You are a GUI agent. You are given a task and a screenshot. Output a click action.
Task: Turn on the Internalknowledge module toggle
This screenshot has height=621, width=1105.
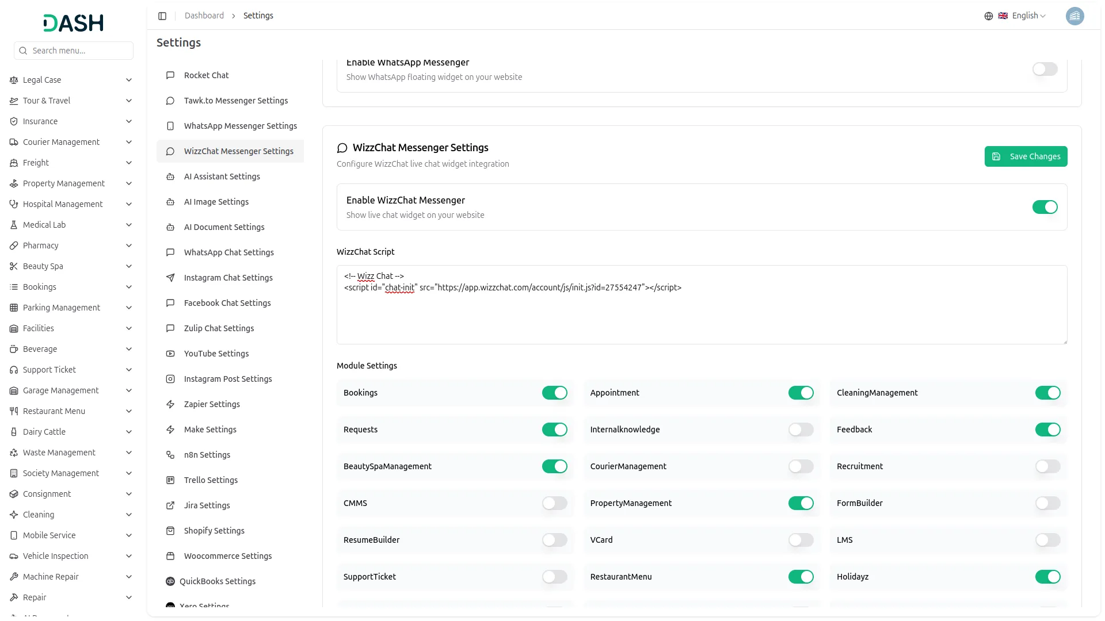click(801, 430)
